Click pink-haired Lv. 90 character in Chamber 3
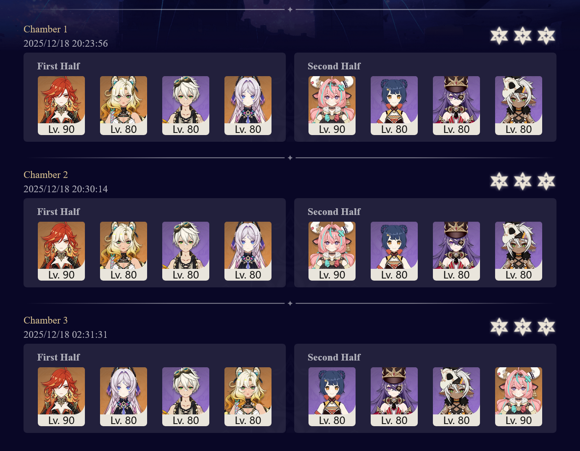 pyautogui.click(x=519, y=397)
